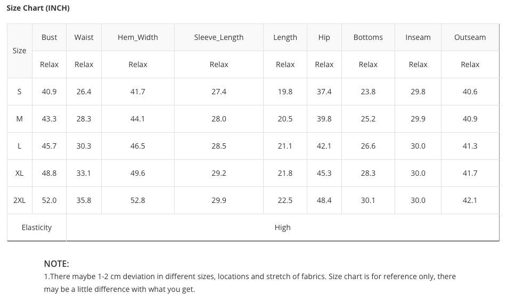Select the Hip column header
This screenshot has width=507, height=302.
coord(324,37)
